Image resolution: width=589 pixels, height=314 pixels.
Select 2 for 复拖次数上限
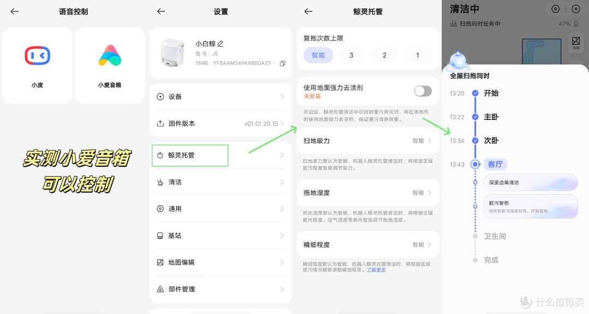click(384, 55)
